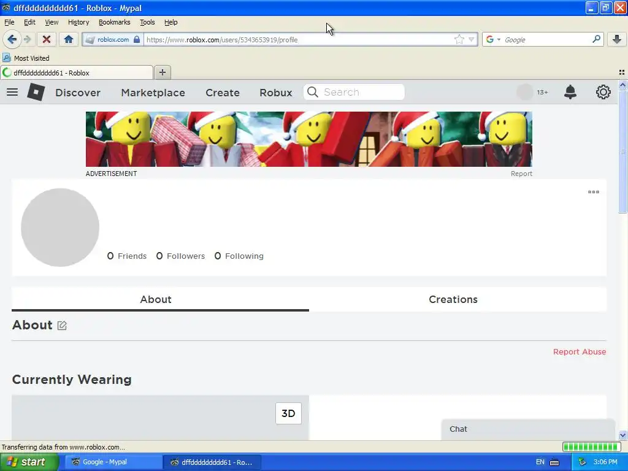Viewport: 628px width, 471px height.
Task: Switch to Google - Mypal taskbar window
Action: pyautogui.click(x=113, y=462)
